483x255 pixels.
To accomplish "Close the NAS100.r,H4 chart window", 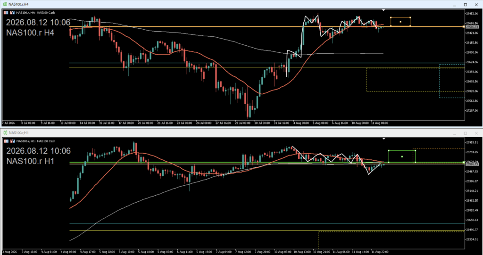I will click(476, 5).
